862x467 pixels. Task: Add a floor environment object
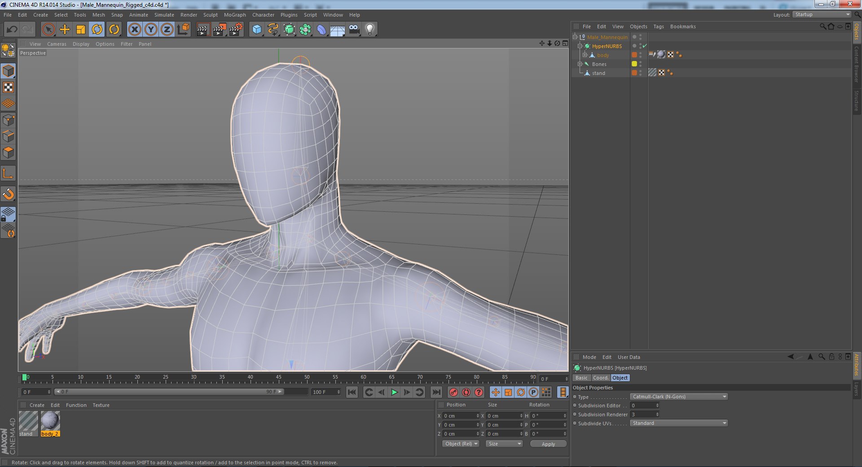(338, 30)
